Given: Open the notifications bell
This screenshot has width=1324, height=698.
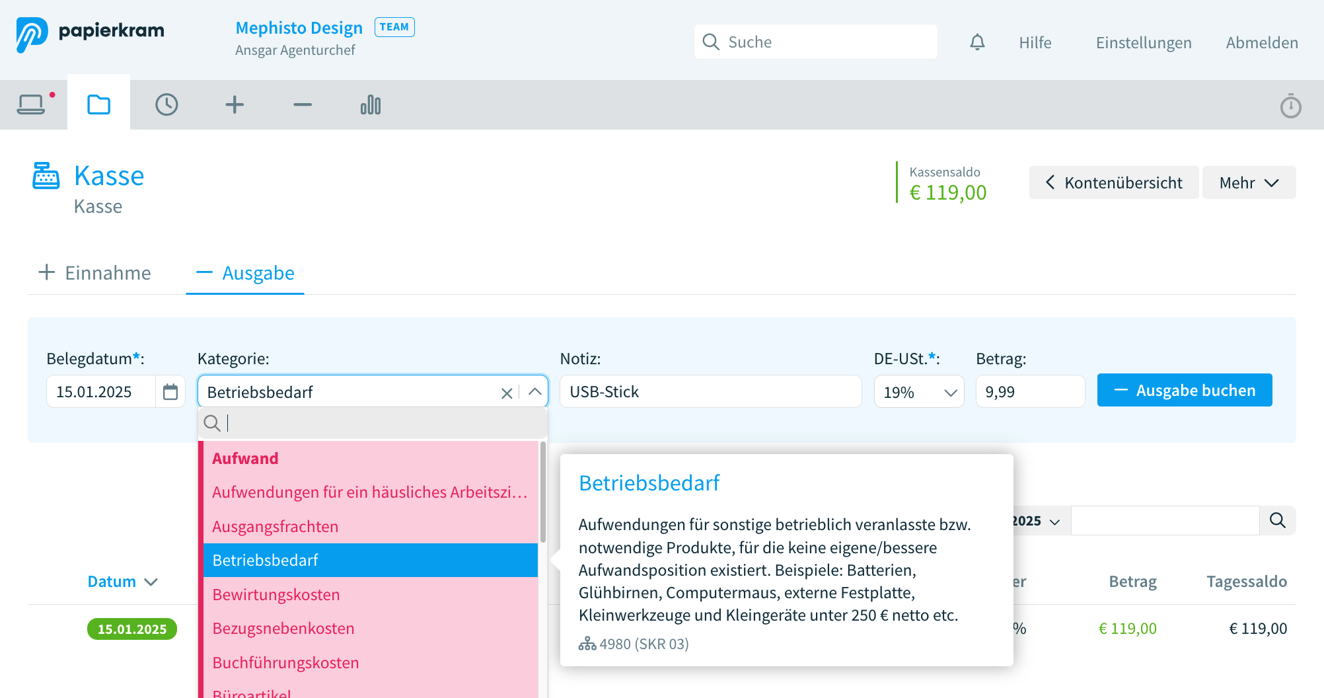Looking at the screenshot, I should click(x=977, y=42).
